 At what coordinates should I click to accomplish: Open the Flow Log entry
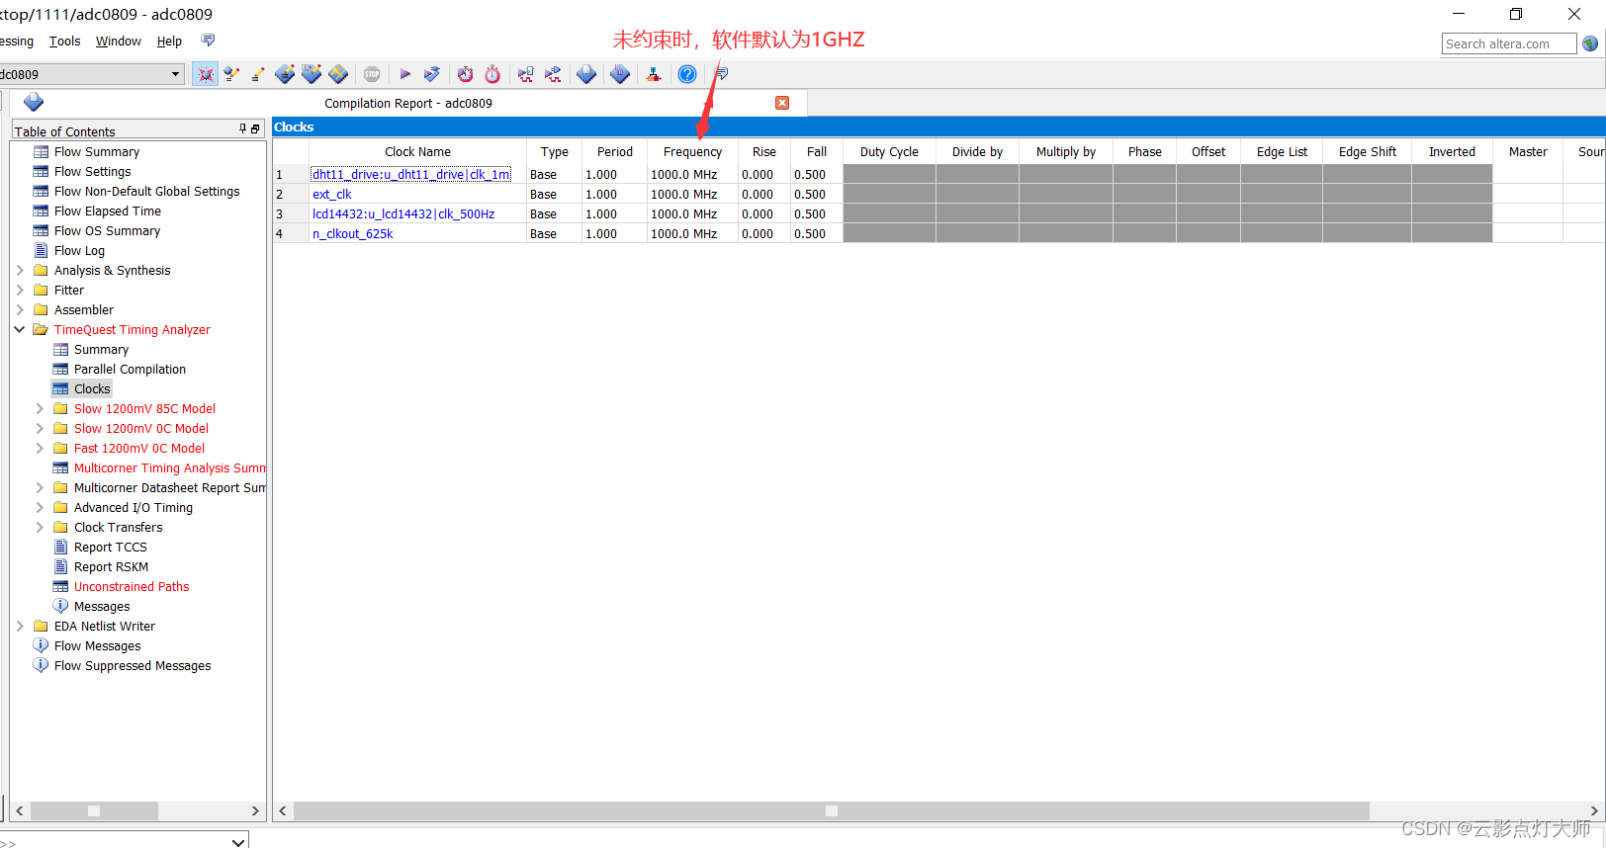(79, 250)
